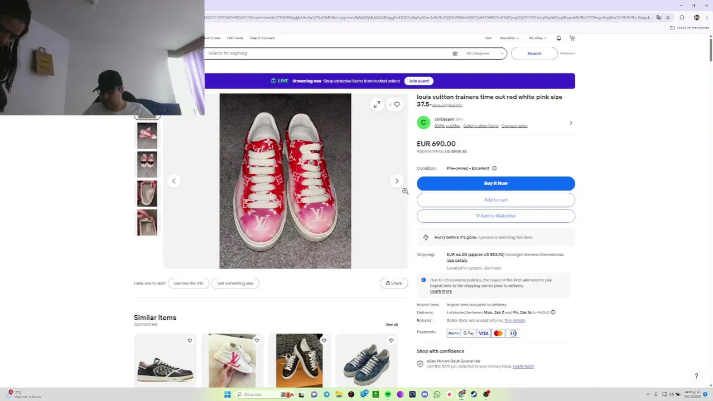The image size is (713, 401).
Task: Click Contact seller link
Action: click(x=514, y=126)
